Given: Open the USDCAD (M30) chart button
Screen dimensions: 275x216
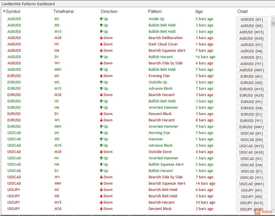Looking at the screenshot, I should pos(252,152).
